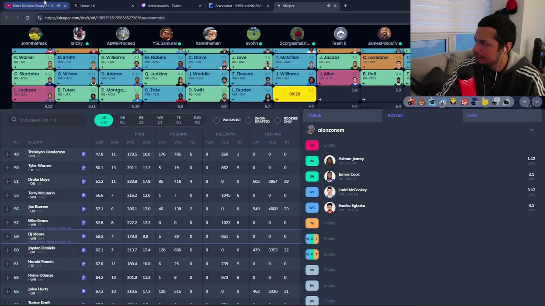Send the poop emoji reaction
The image size is (545, 306).
422,102
